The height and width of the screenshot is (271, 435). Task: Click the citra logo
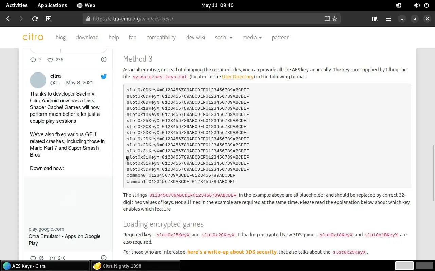[33, 37]
